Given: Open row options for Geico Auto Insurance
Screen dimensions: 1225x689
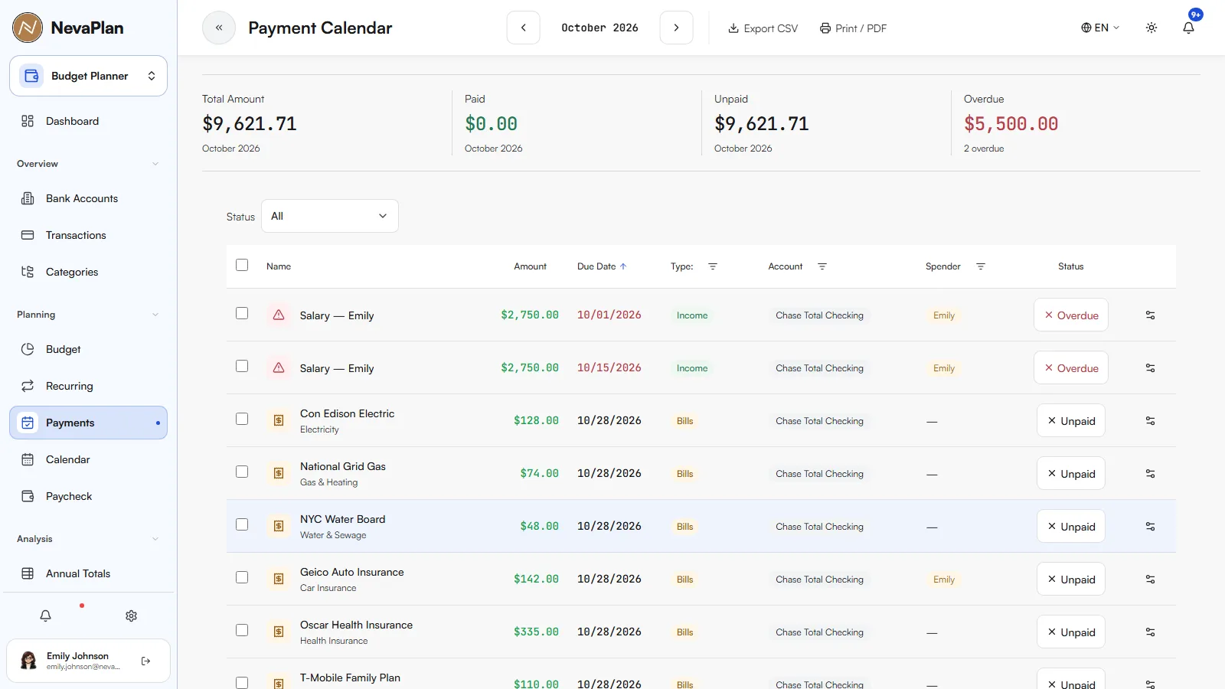Looking at the screenshot, I should point(1150,579).
